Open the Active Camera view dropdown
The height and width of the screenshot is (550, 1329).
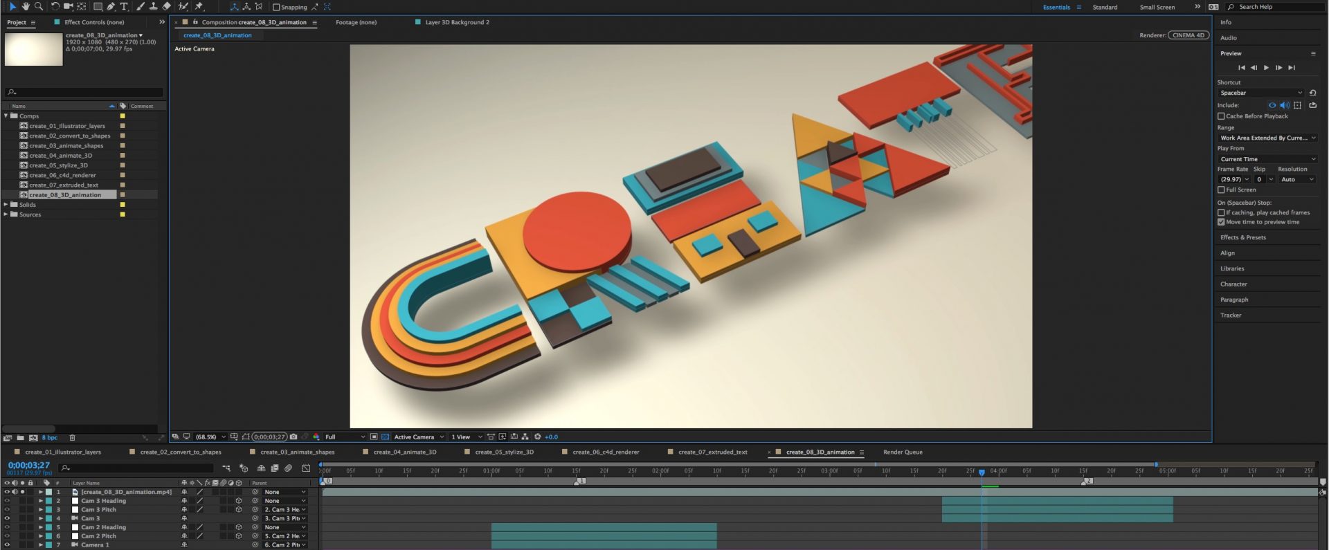tap(419, 437)
